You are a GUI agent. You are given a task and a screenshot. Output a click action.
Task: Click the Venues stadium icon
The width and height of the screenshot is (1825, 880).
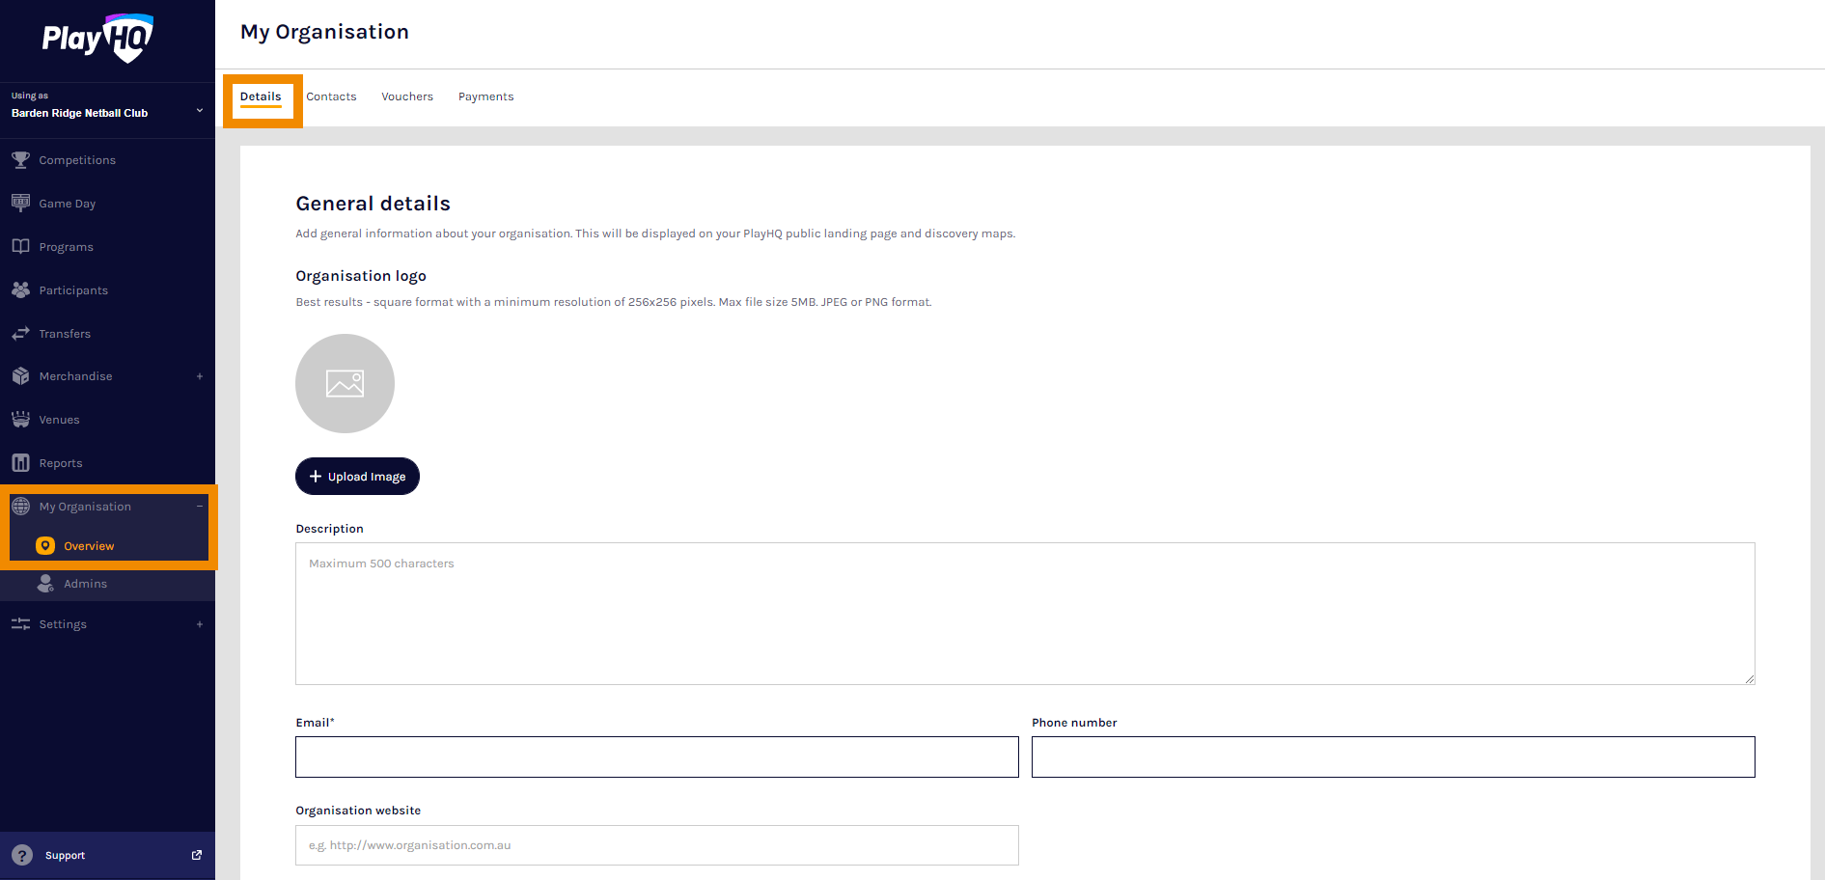click(x=20, y=420)
